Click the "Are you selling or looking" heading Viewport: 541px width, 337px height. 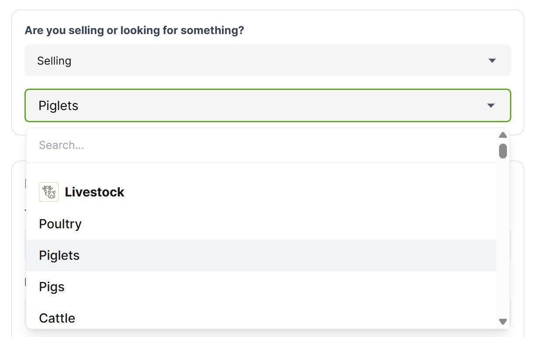pos(134,31)
